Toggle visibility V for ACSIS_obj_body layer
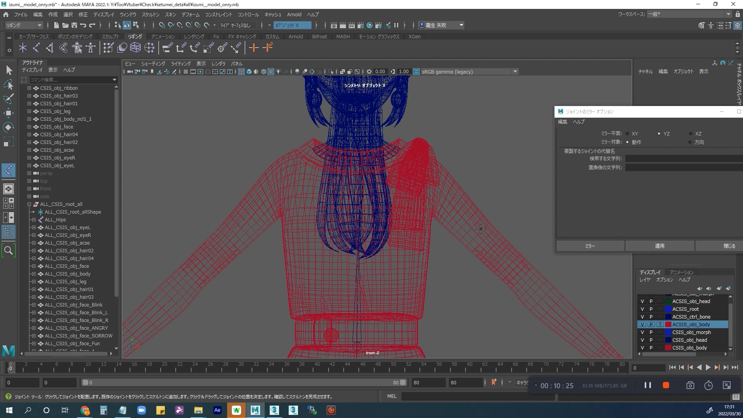Image resolution: width=743 pixels, height=418 pixels. (x=642, y=325)
